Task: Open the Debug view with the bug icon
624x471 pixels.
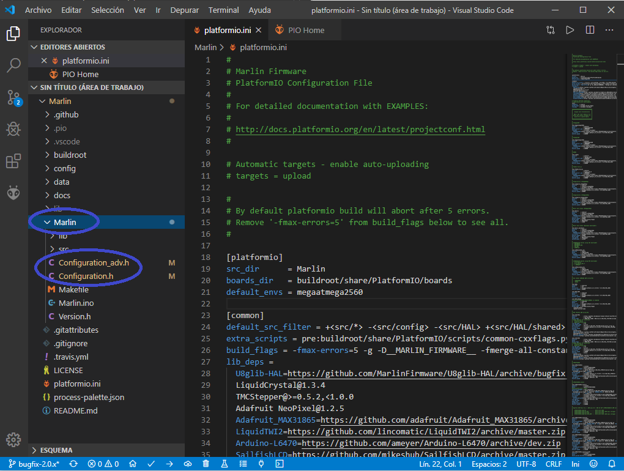Action: 13,129
